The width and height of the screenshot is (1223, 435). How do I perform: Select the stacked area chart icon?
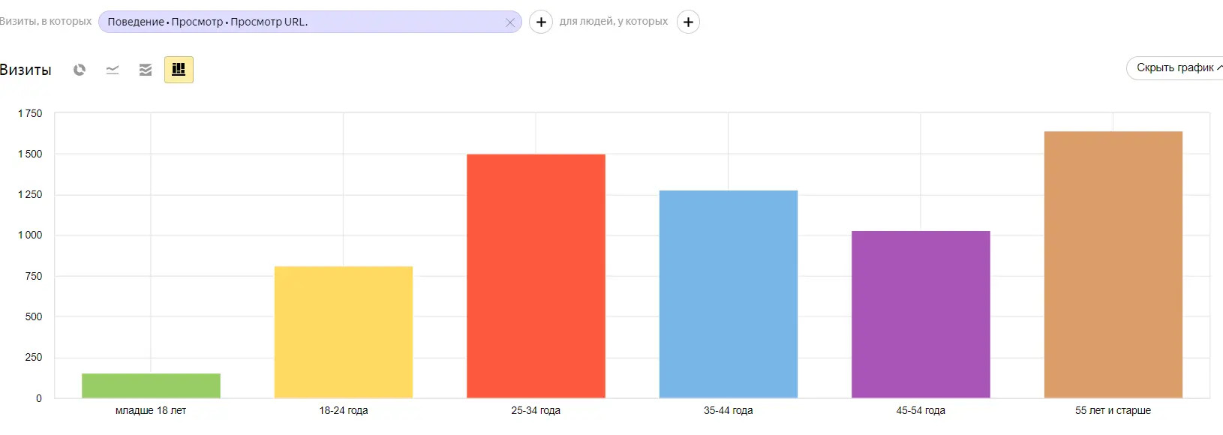[146, 70]
